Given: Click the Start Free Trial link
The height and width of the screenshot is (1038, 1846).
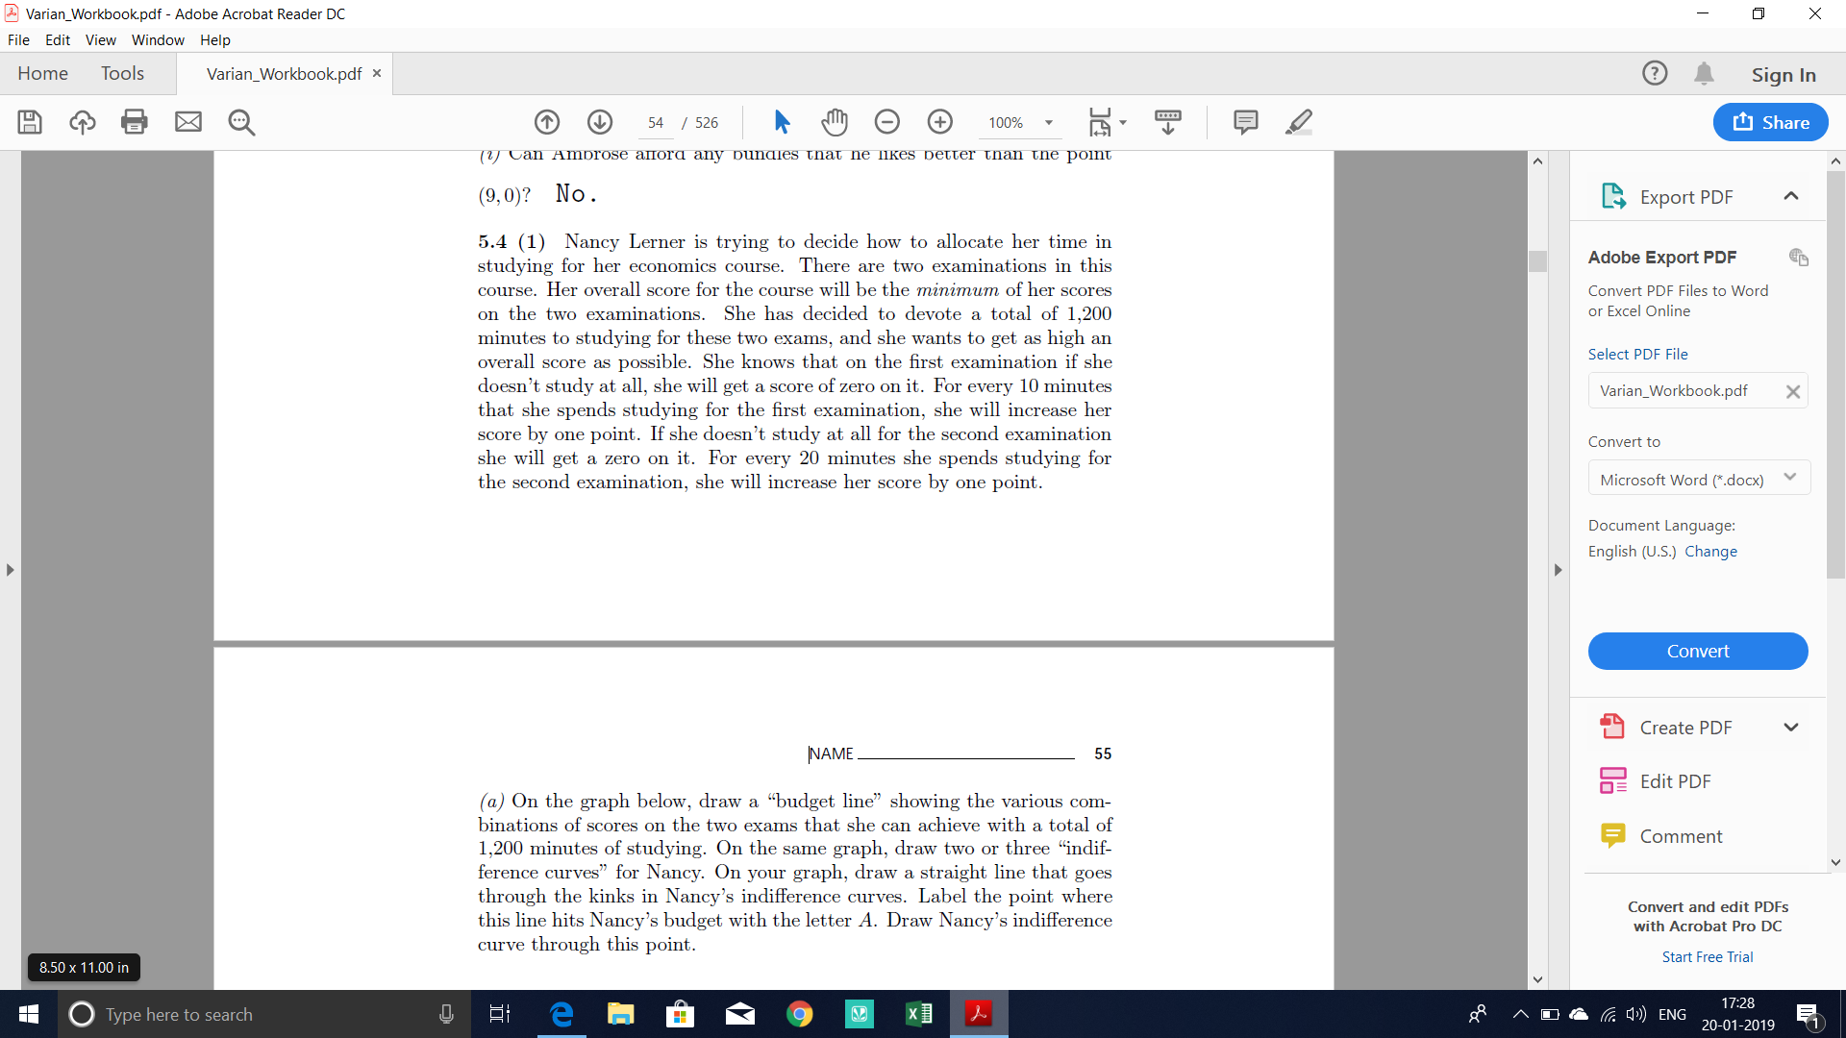Looking at the screenshot, I should tap(1707, 956).
